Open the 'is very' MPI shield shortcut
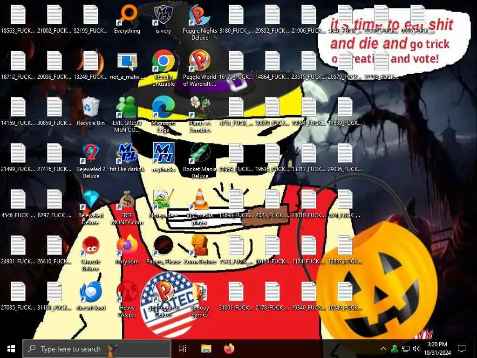The image size is (477, 358). point(164,19)
